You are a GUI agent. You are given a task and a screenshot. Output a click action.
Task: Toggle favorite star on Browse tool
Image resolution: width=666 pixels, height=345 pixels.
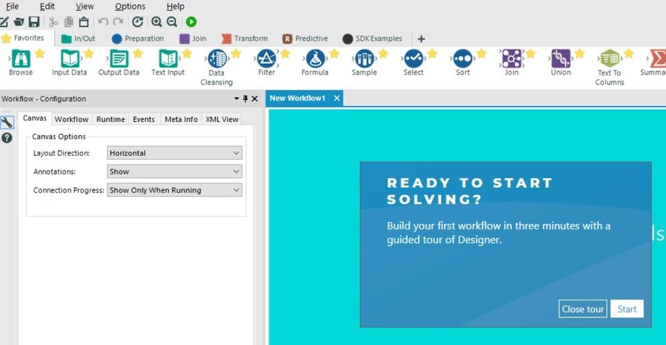coord(40,53)
